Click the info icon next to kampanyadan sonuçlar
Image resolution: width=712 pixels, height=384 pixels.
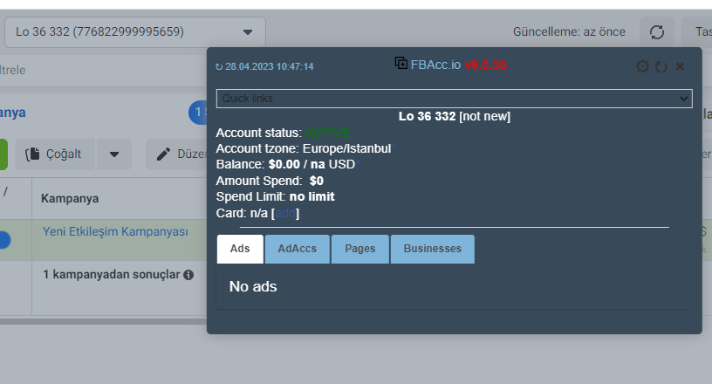188,275
